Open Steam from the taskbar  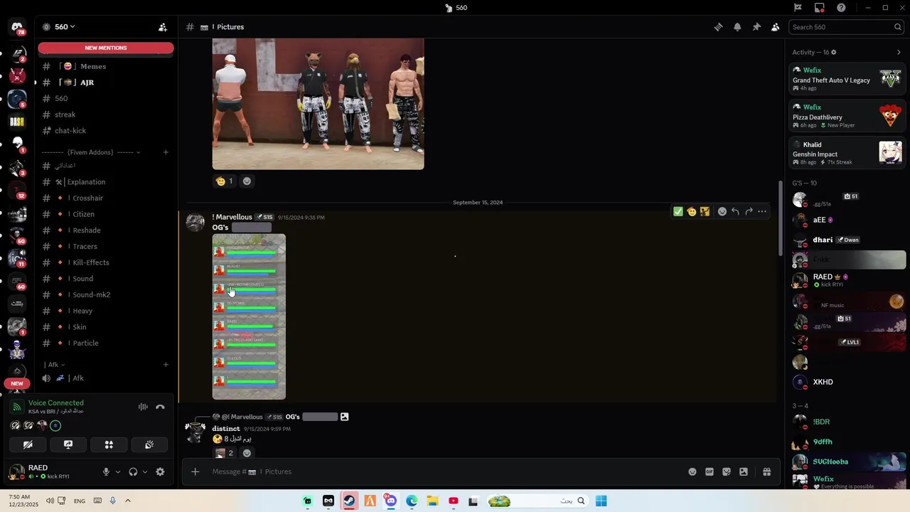pos(349,501)
